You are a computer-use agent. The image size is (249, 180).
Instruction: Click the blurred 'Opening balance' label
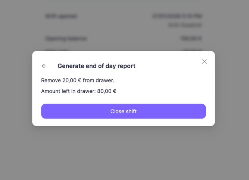pyautogui.click(x=66, y=38)
